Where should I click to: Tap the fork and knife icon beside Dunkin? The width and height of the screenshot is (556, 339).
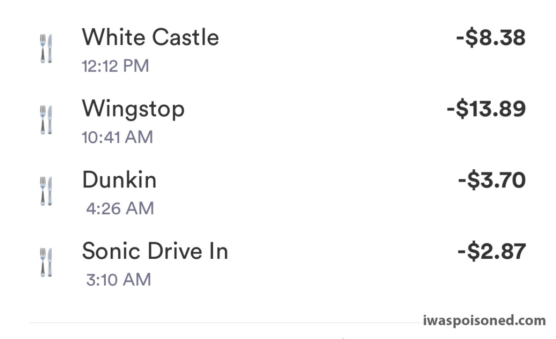pyautogui.click(x=46, y=191)
